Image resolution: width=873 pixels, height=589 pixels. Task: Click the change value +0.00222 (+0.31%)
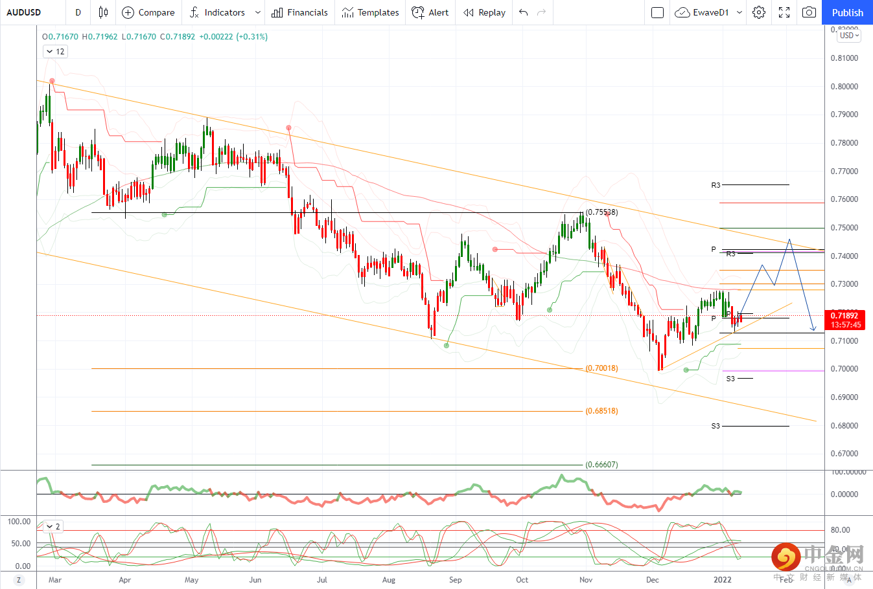[233, 37]
